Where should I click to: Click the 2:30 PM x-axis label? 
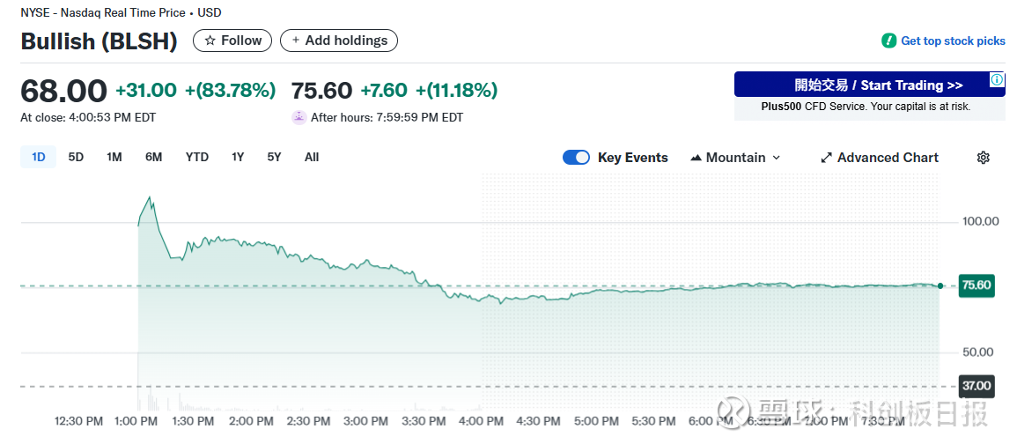pos(307,421)
